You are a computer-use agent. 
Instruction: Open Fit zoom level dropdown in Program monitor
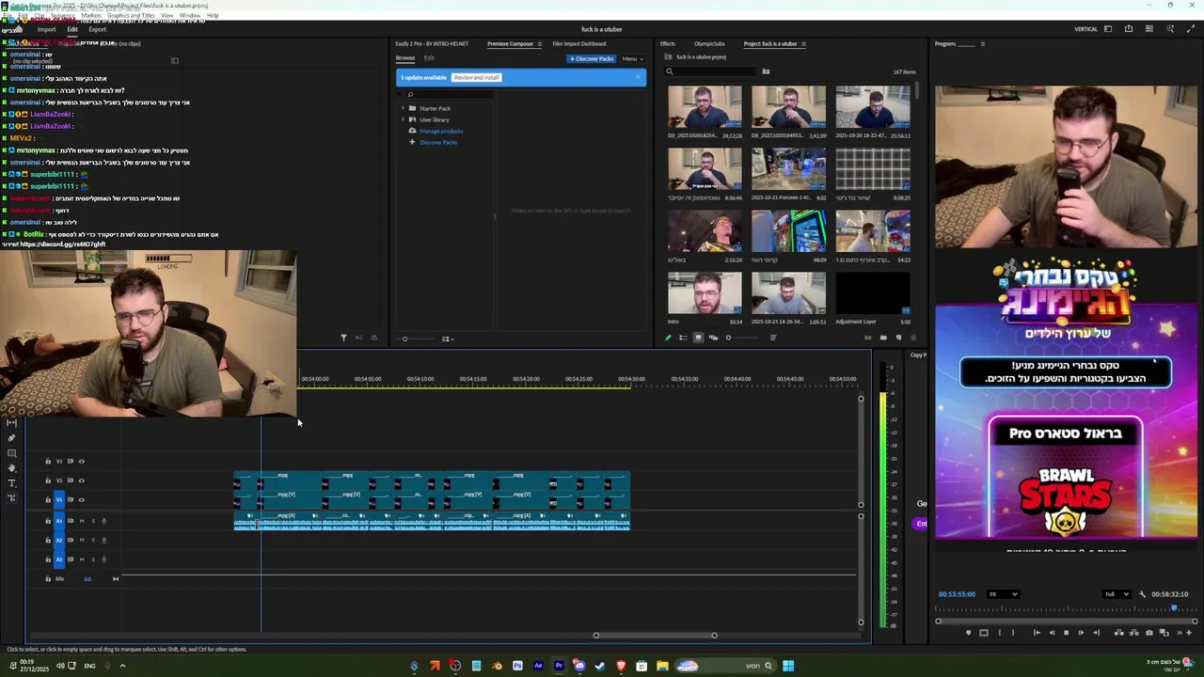tap(1003, 594)
